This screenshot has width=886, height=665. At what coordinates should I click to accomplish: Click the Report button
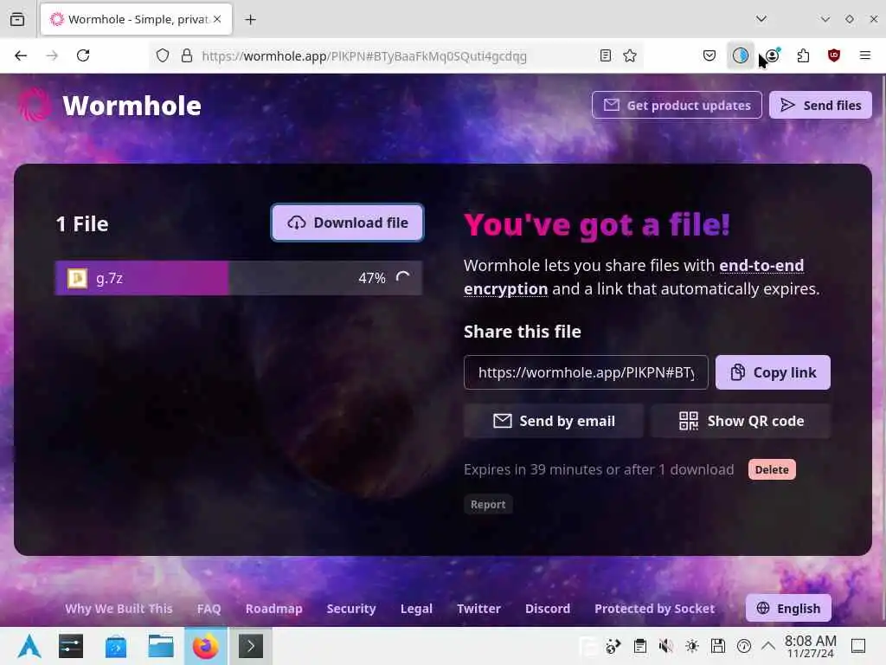[488, 505]
